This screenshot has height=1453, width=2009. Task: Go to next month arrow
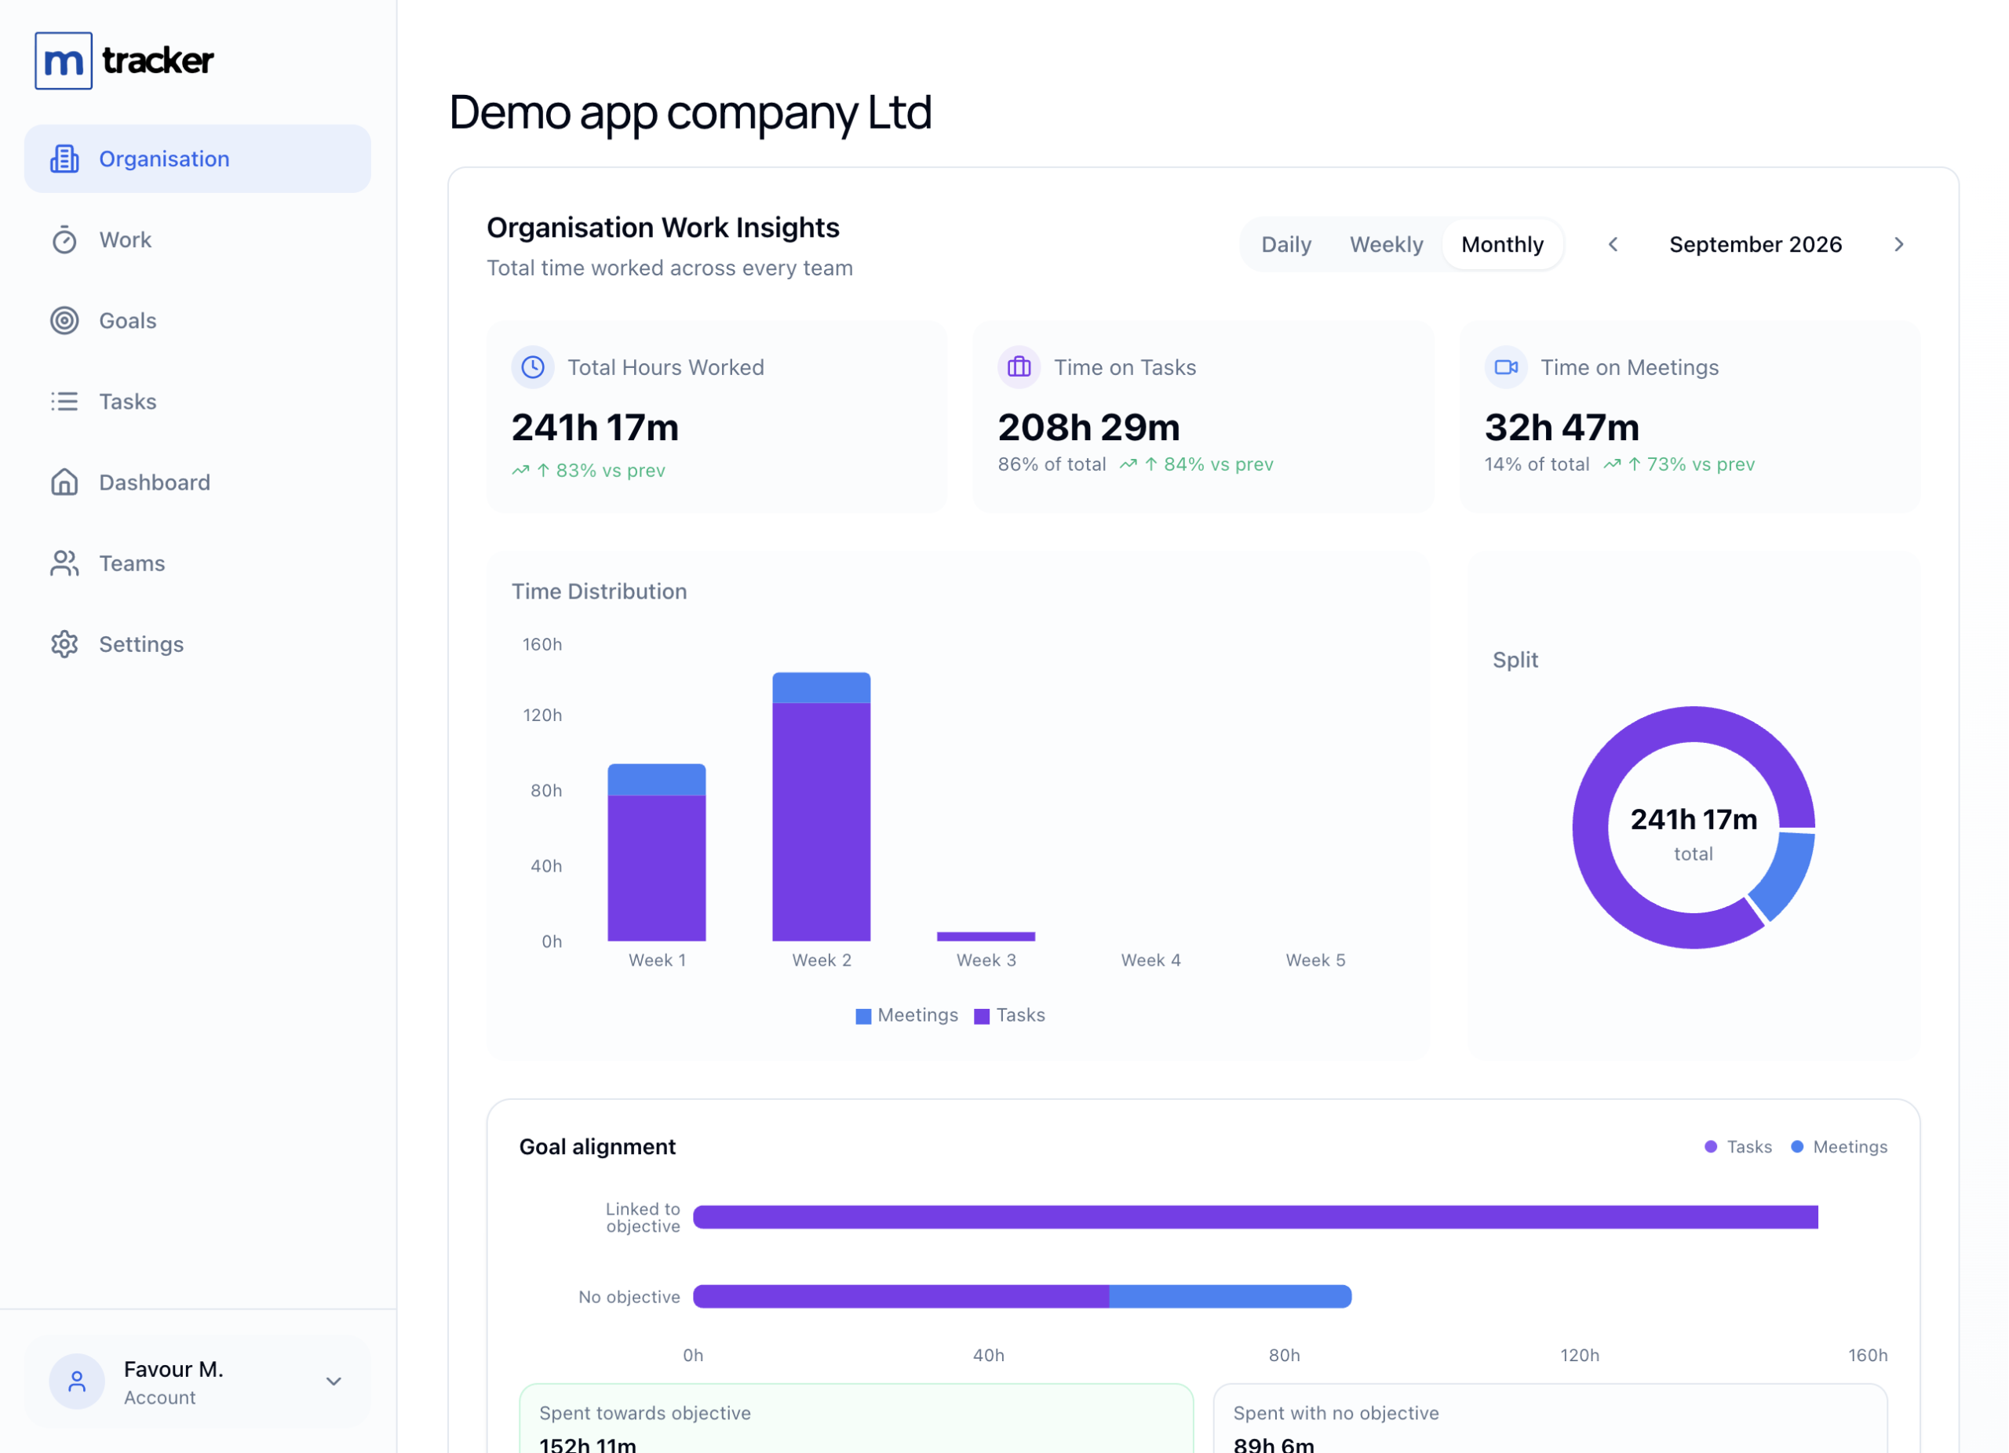point(1898,244)
